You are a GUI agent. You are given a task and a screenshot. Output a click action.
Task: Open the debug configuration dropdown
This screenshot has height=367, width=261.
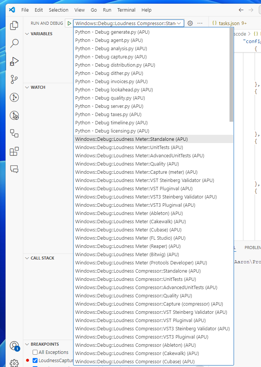128,23
